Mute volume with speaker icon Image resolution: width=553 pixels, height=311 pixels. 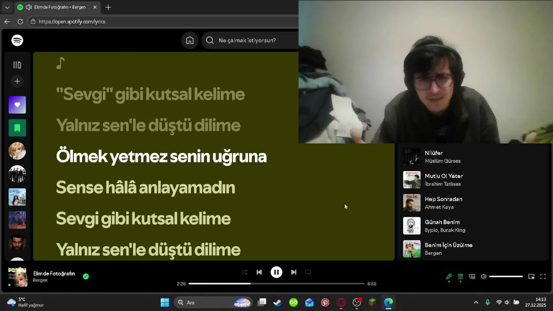[x=484, y=276]
